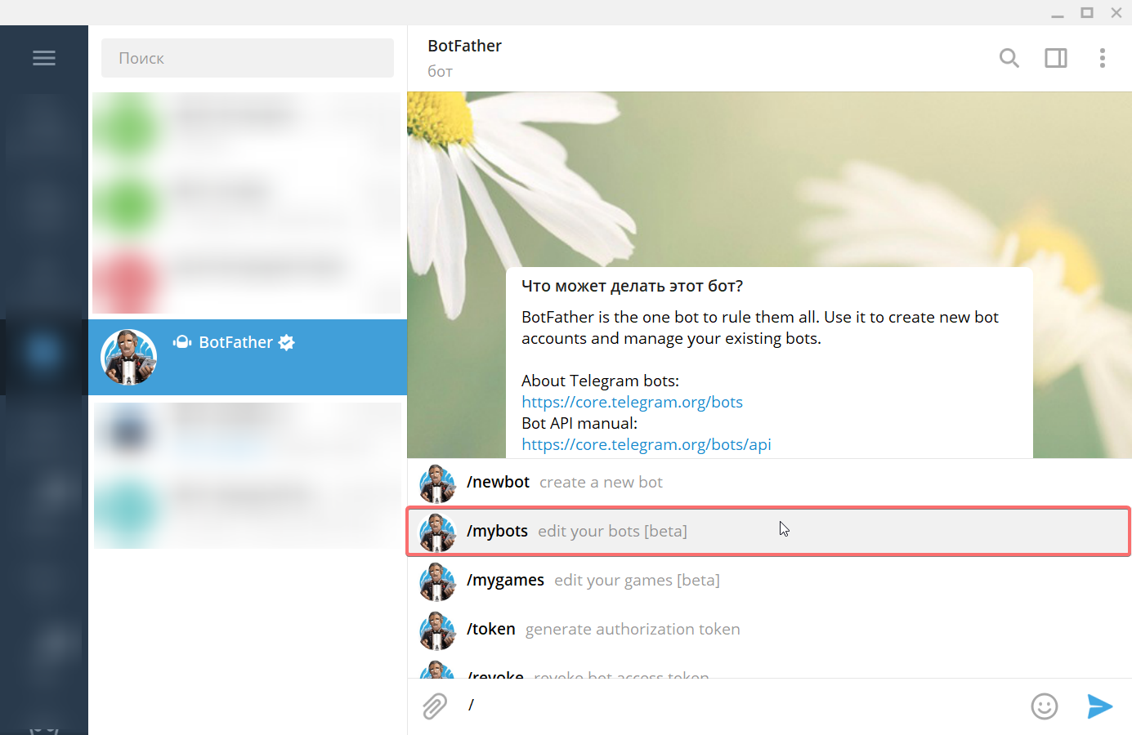Click the Поиск search field

[x=248, y=58]
